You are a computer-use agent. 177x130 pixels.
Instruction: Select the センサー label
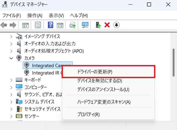tap(32, 116)
